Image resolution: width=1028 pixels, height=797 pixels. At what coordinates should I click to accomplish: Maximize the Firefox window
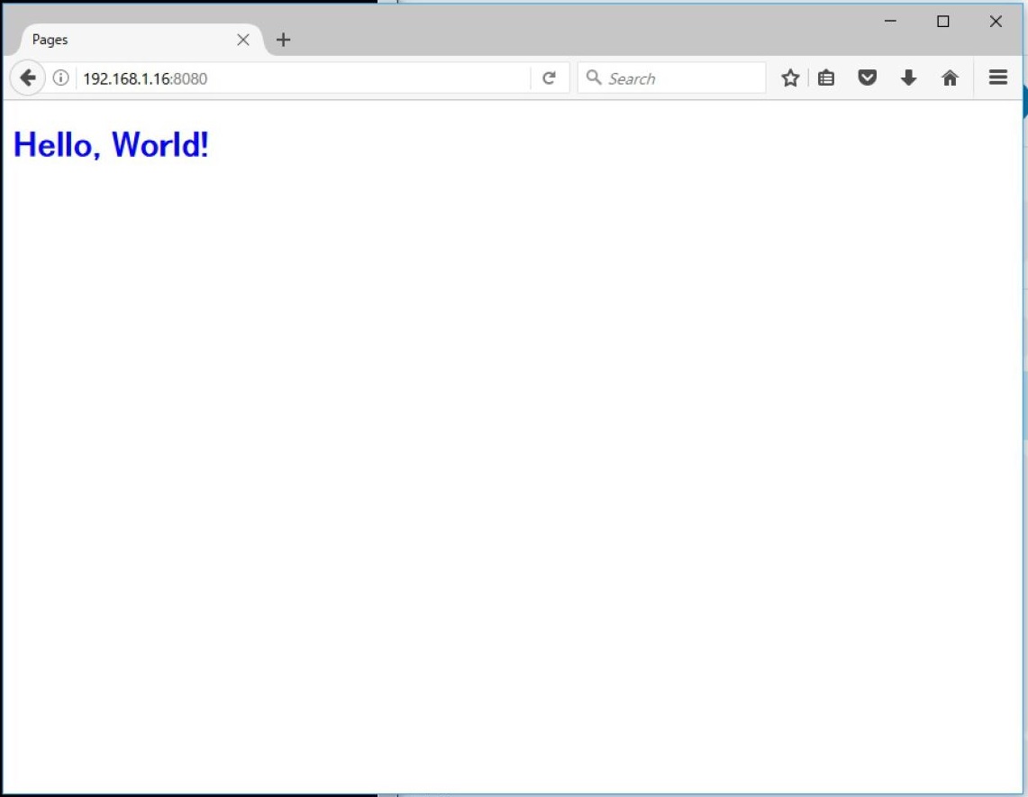(943, 22)
